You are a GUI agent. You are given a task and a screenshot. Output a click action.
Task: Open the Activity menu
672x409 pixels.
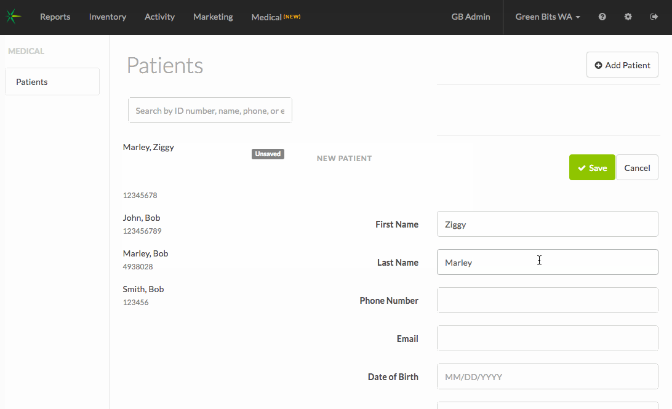coord(159,17)
